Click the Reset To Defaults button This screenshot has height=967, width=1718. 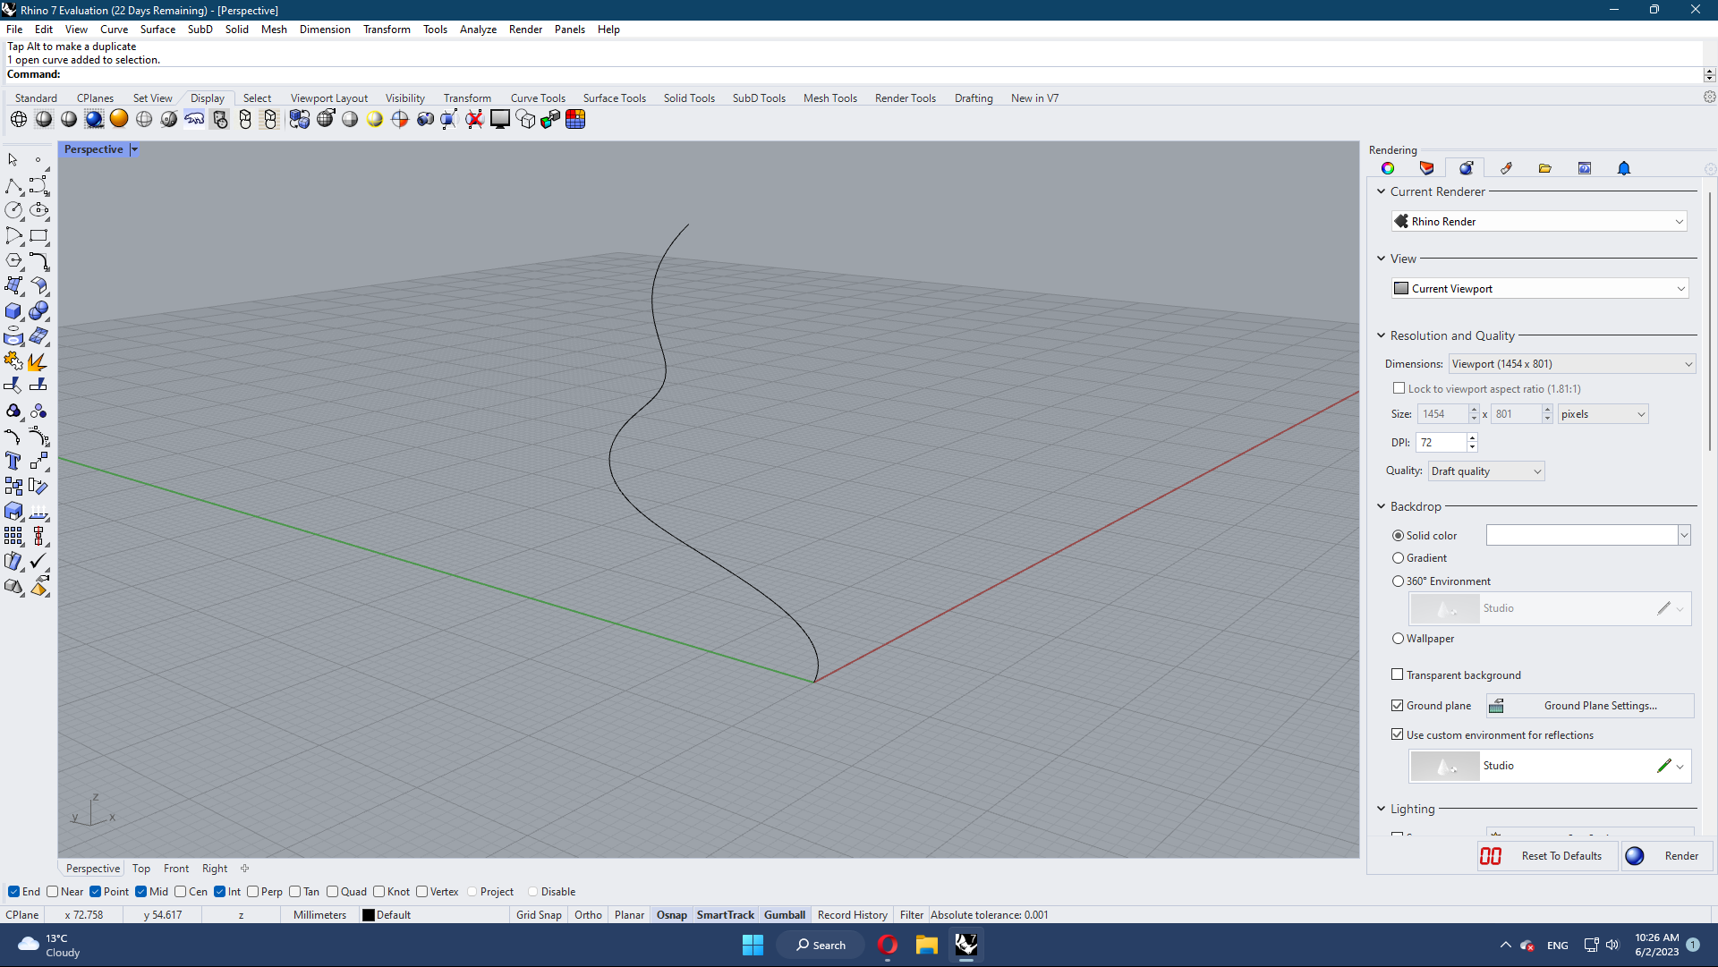click(x=1561, y=856)
